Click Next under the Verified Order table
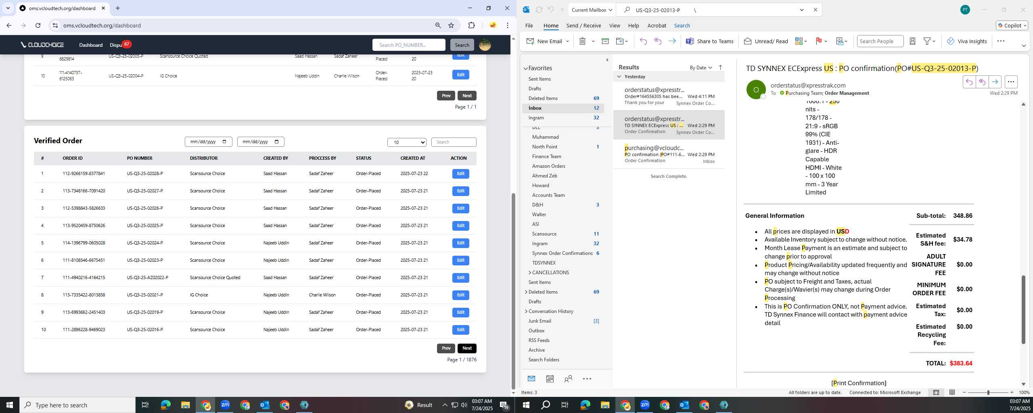The width and height of the screenshot is (1033, 413). click(x=467, y=348)
